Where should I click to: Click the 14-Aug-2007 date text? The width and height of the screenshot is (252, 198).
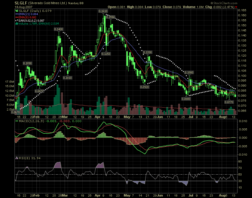coord(23,7)
